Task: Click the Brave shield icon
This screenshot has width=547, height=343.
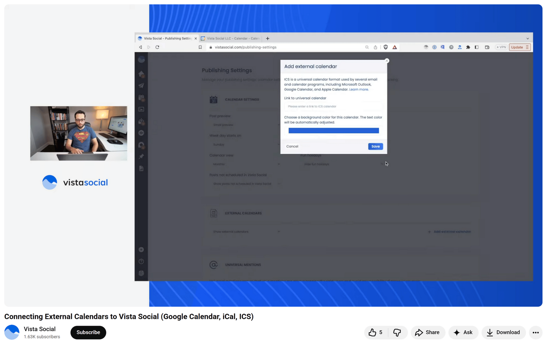Action: 386,47
